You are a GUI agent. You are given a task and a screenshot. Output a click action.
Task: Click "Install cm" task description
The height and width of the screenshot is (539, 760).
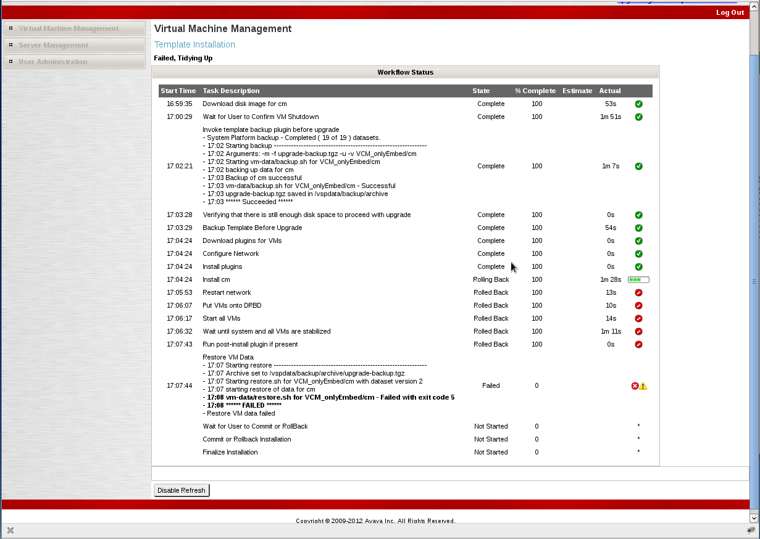click(x=216, y=280)
